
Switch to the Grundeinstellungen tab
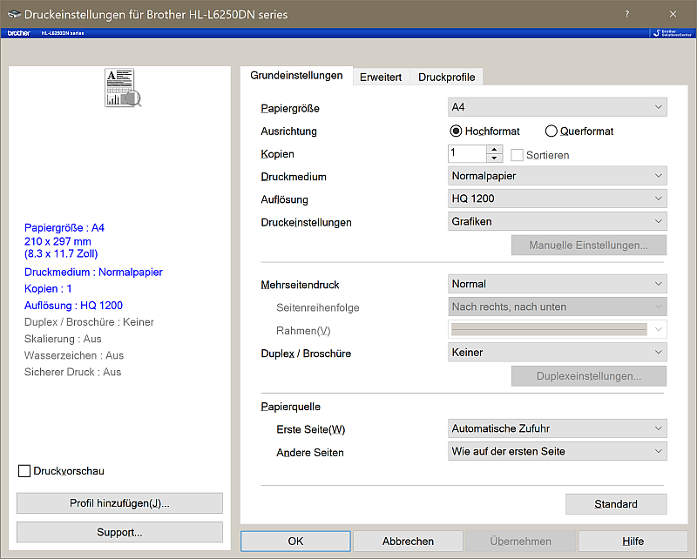[296, 76]
